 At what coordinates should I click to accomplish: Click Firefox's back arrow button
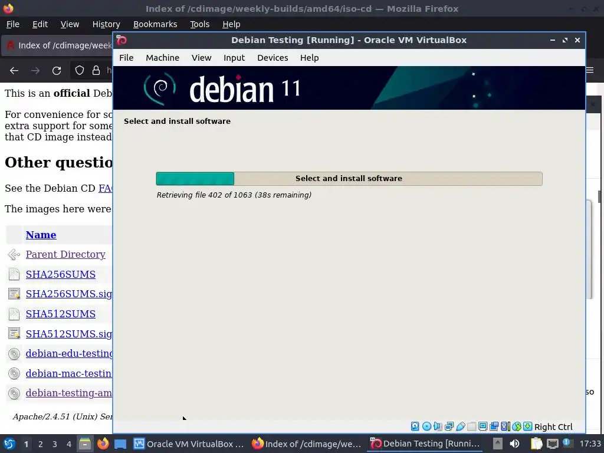pyautogui.click(x=14, y=71)
